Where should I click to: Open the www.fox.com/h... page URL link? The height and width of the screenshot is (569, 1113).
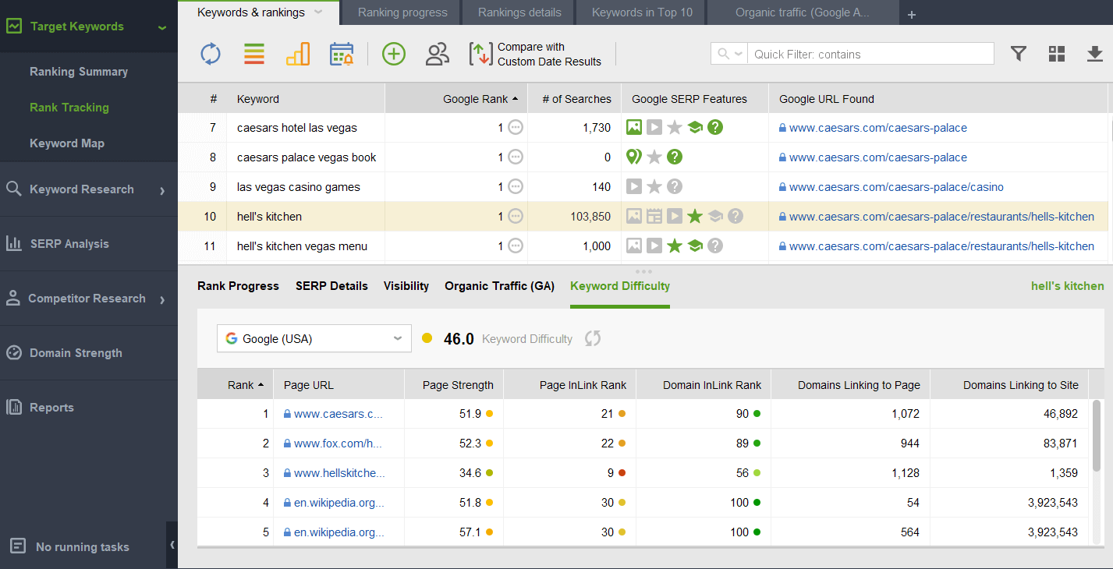tap(338, 444)
